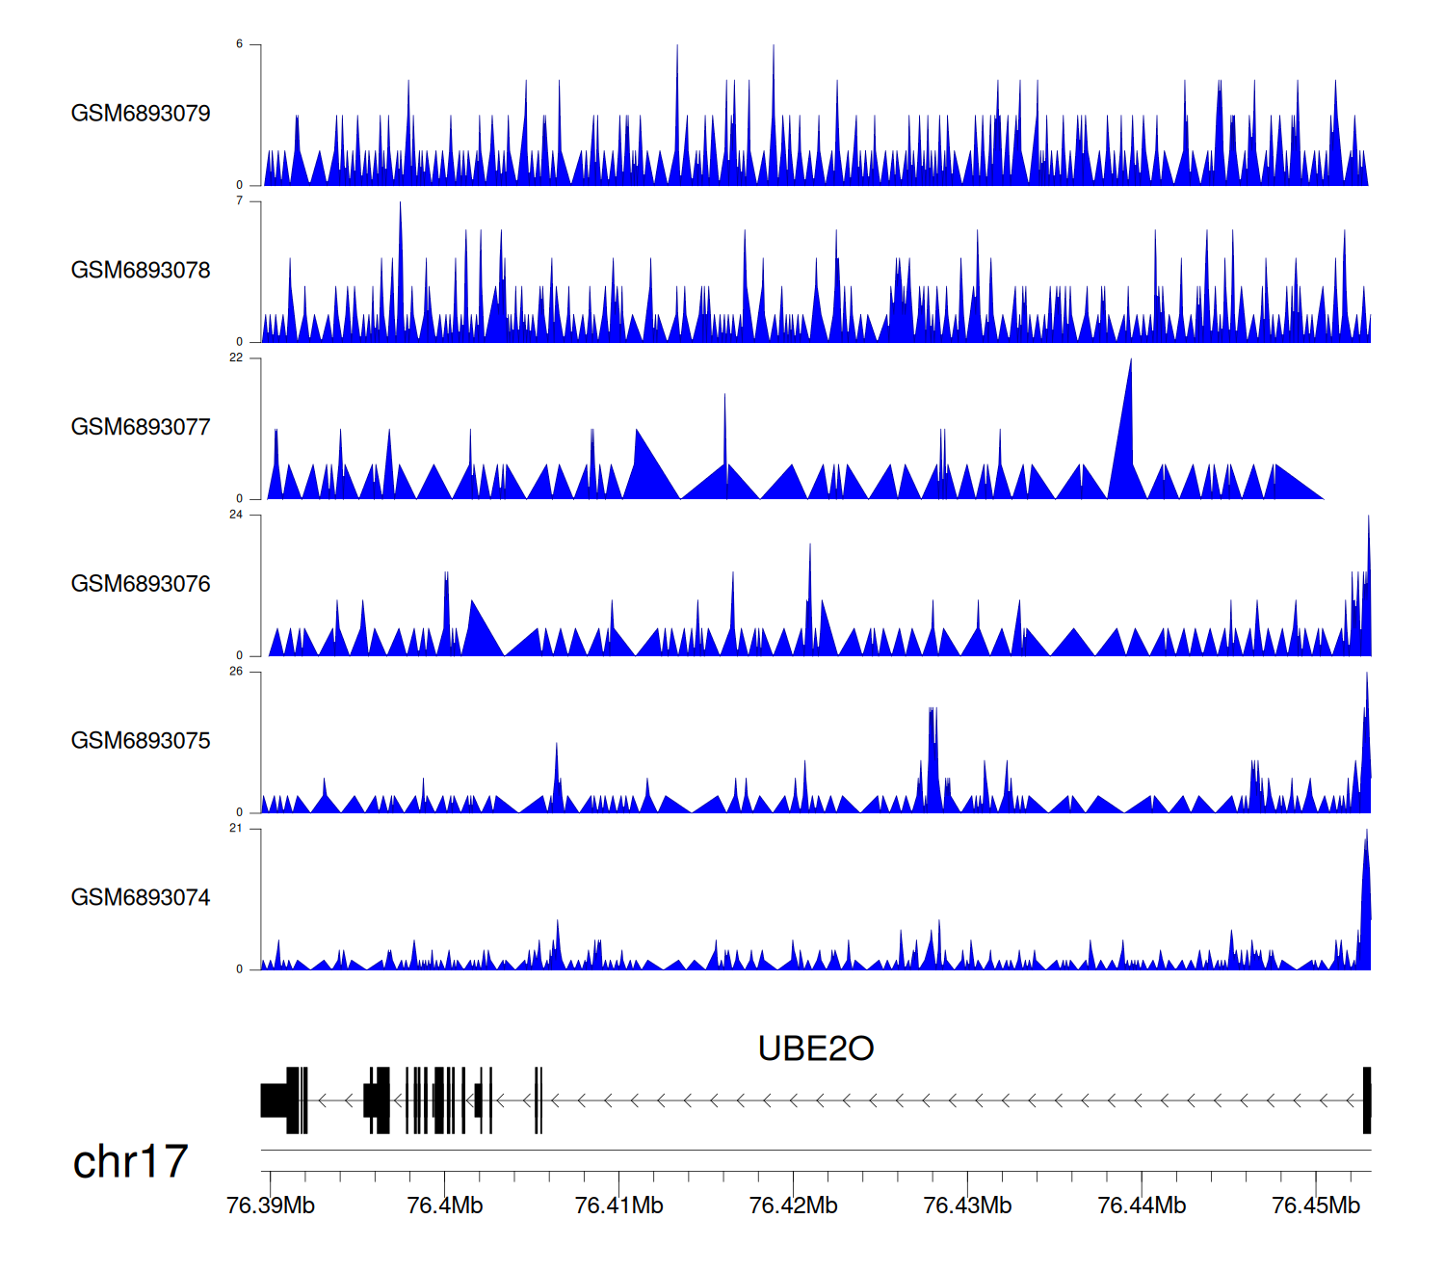The height and width of the screenshot is (1272, 1445).
Task: Click the 76.41Mb axis label
Action: coord(618,1206)
